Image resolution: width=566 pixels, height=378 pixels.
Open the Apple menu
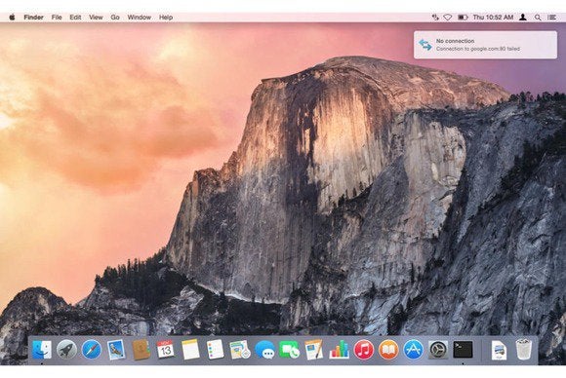click(x=12, y=17)
